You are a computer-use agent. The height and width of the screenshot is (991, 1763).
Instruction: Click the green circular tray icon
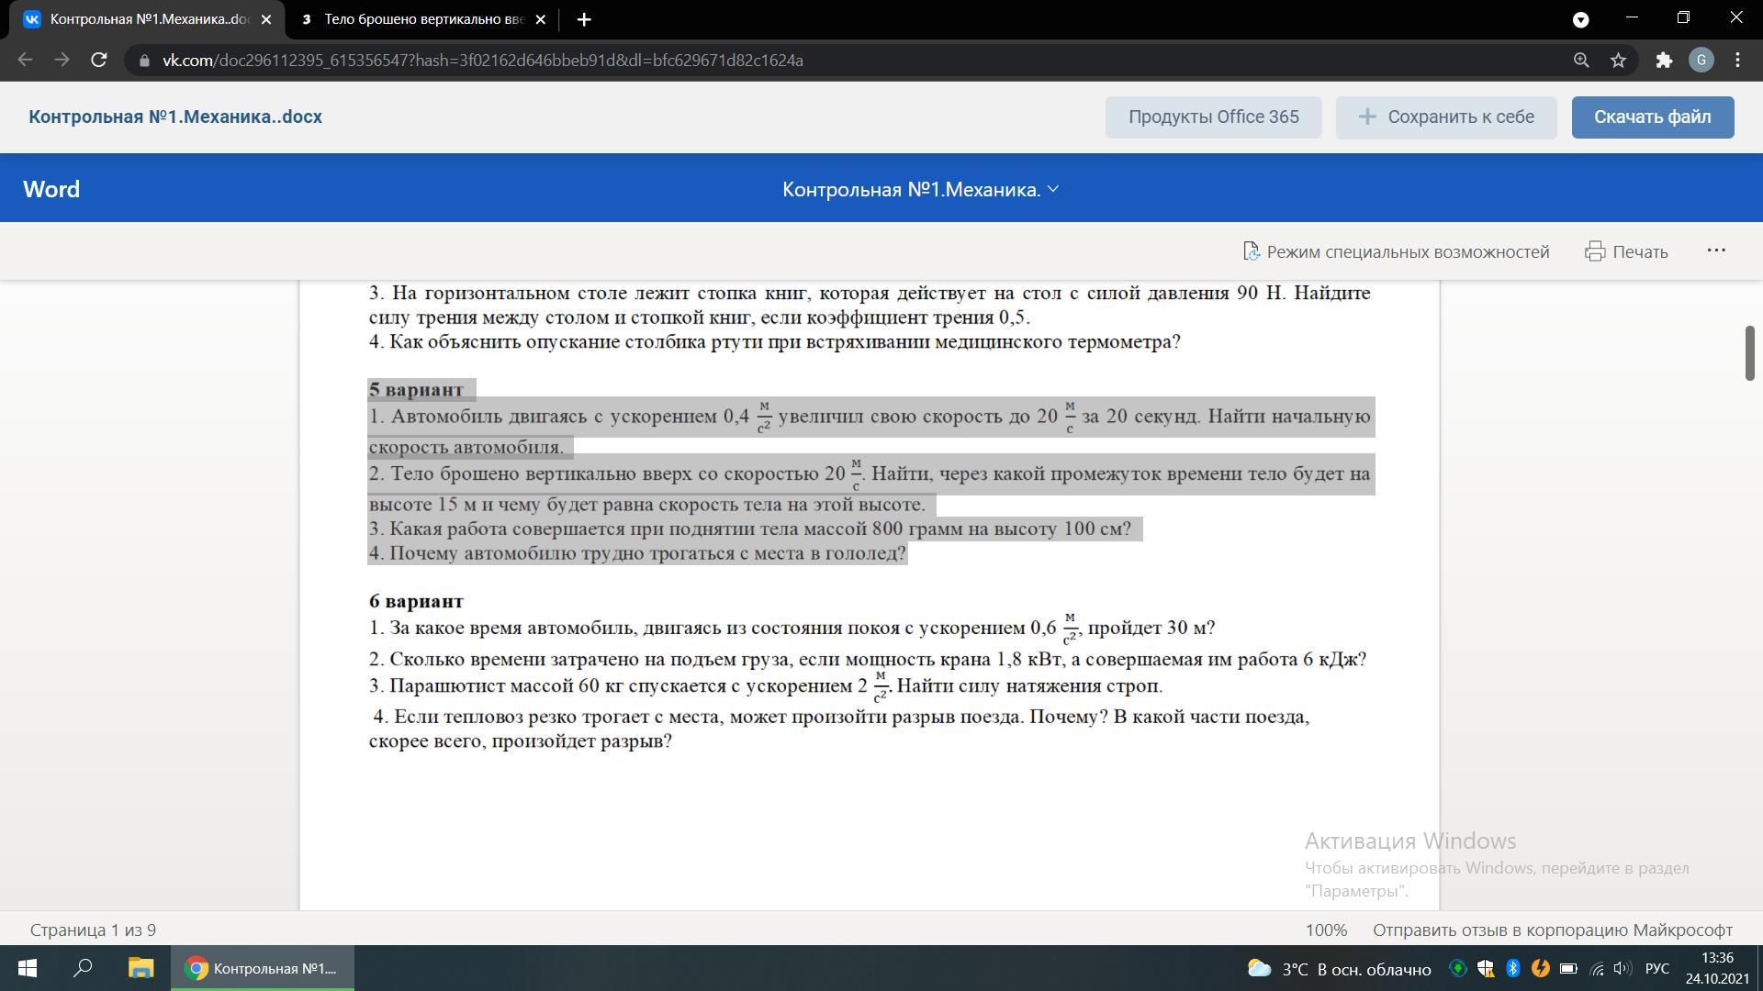[1457, 968]
